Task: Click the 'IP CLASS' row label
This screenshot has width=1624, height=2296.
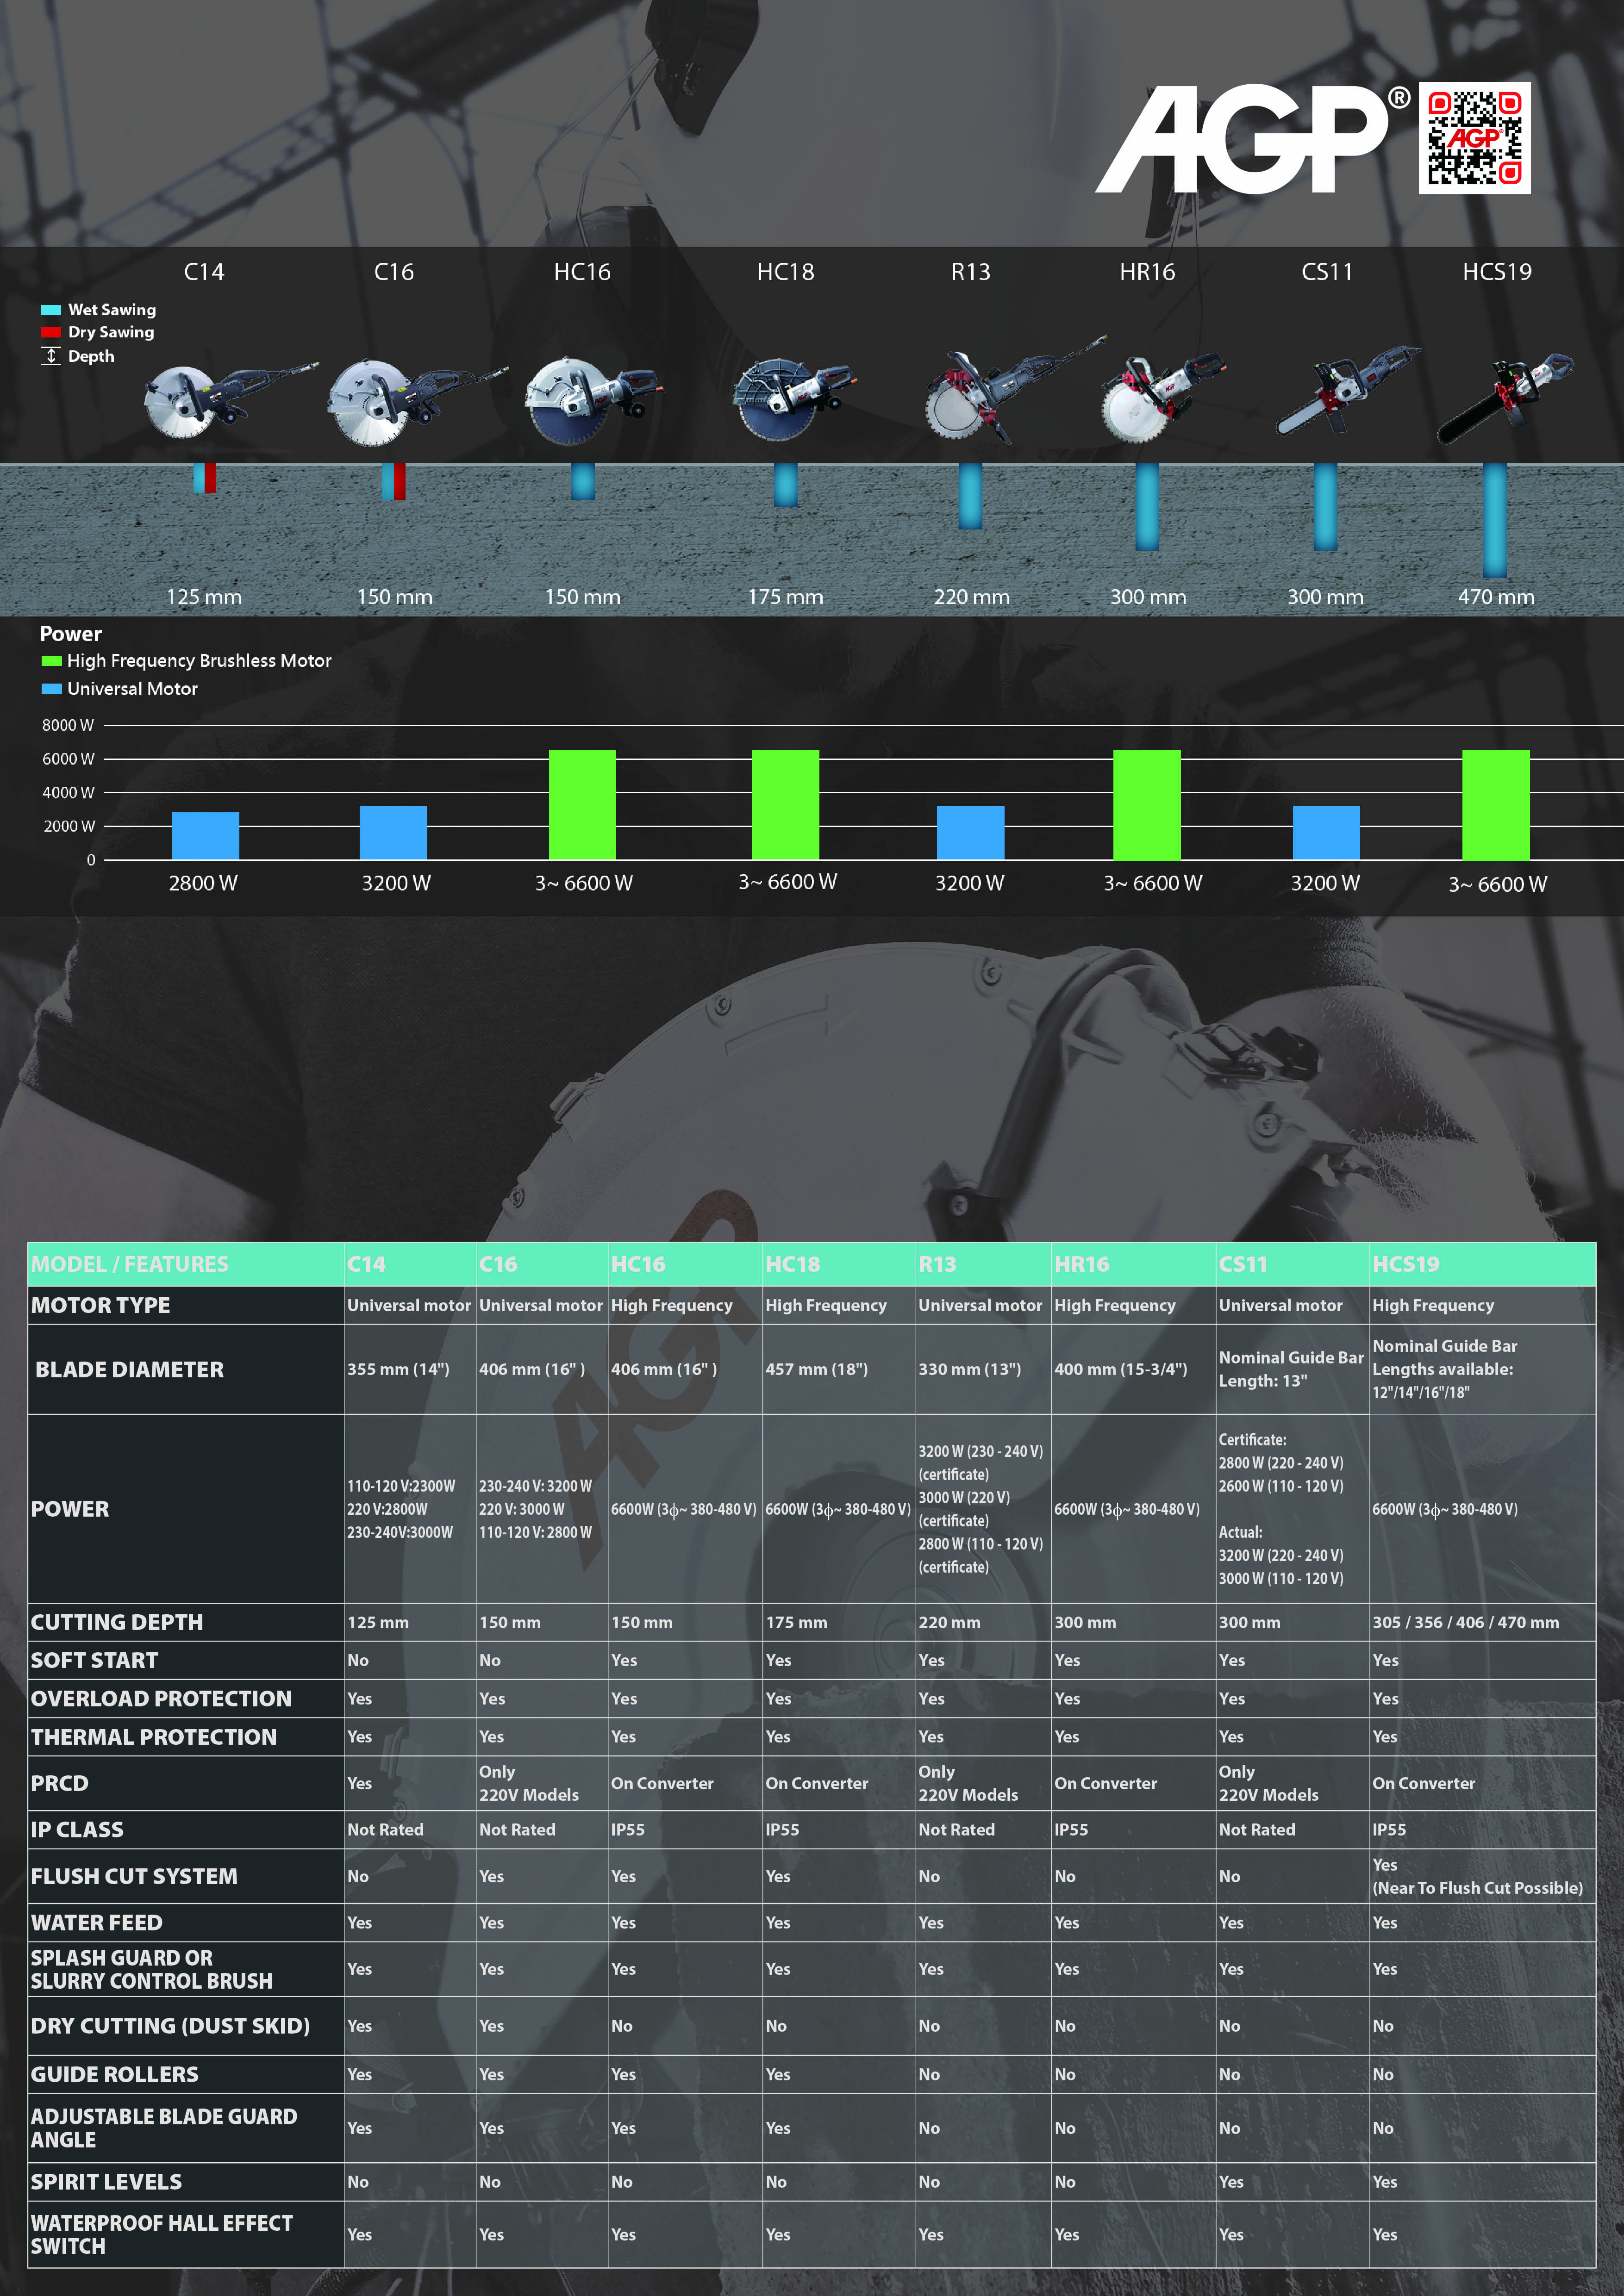Action: tap(77, 1829)
